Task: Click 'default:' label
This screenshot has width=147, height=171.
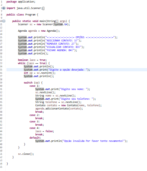Action: (35, 138)
